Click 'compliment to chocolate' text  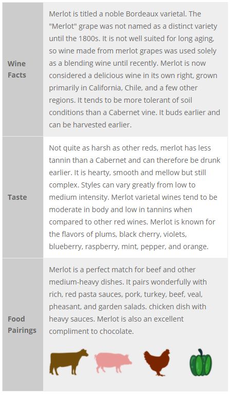tap(91, 331)
